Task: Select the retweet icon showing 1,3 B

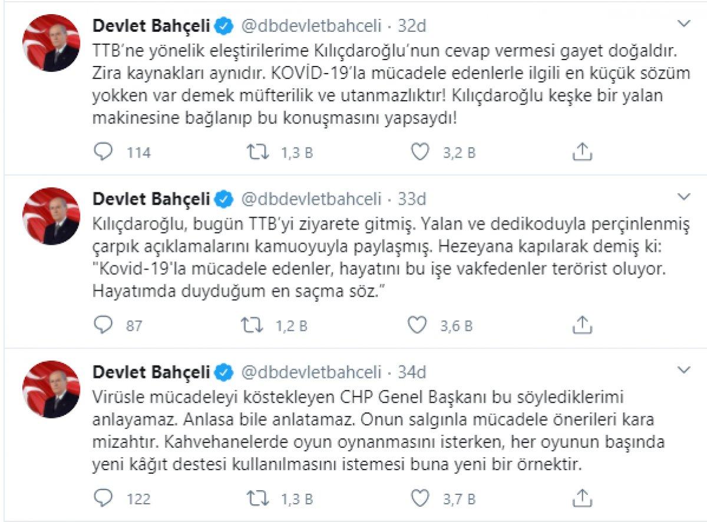Action: pos(257,152)
